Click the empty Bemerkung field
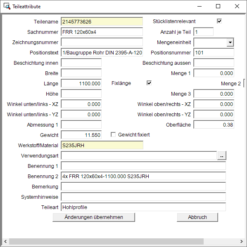Image resolution: width=247 pixels, height=247 pixels. point(143,187)
